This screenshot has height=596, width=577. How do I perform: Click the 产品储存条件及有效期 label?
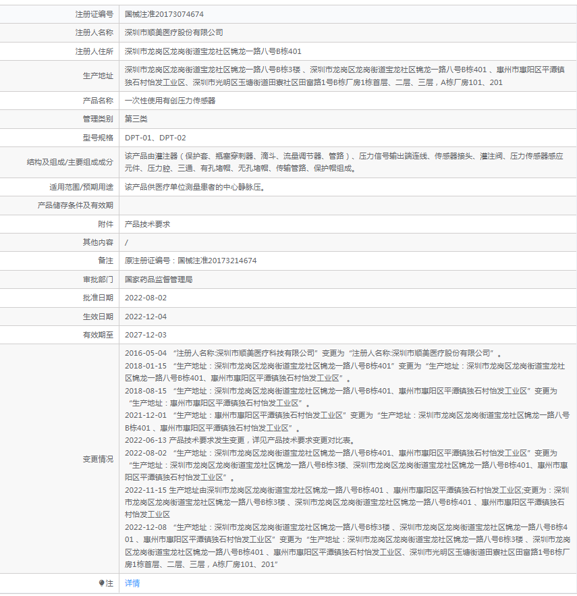coord(76,205)
